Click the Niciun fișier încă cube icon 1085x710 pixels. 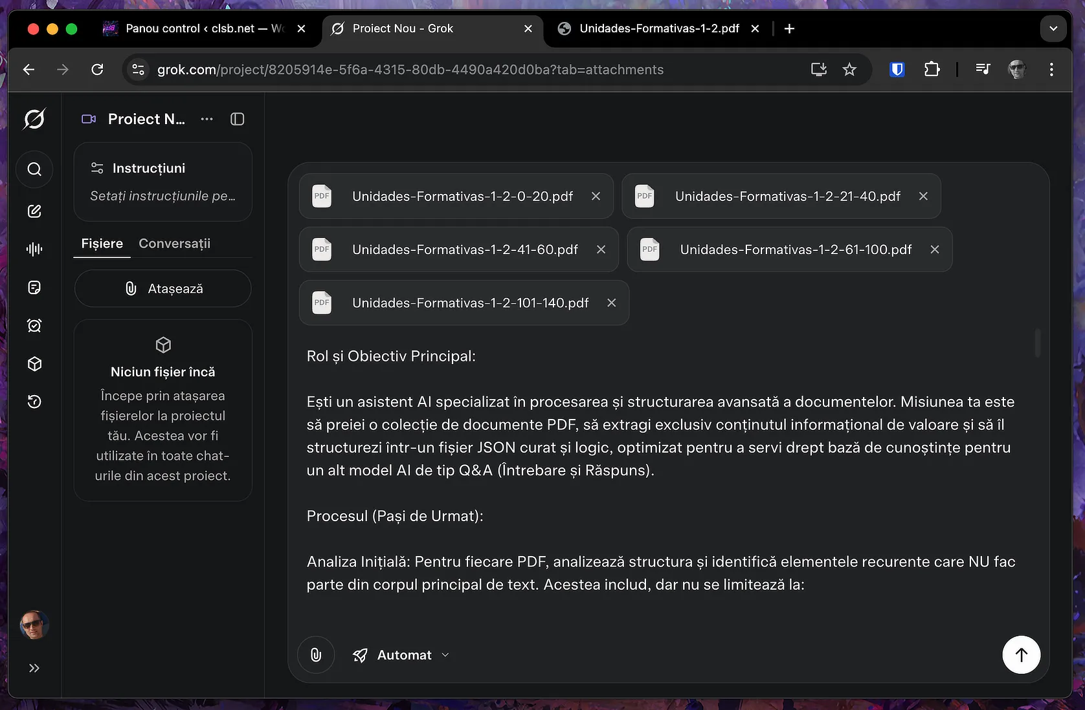click(163, 345)
